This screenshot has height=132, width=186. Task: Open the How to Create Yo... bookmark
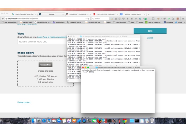coord(153,22)
